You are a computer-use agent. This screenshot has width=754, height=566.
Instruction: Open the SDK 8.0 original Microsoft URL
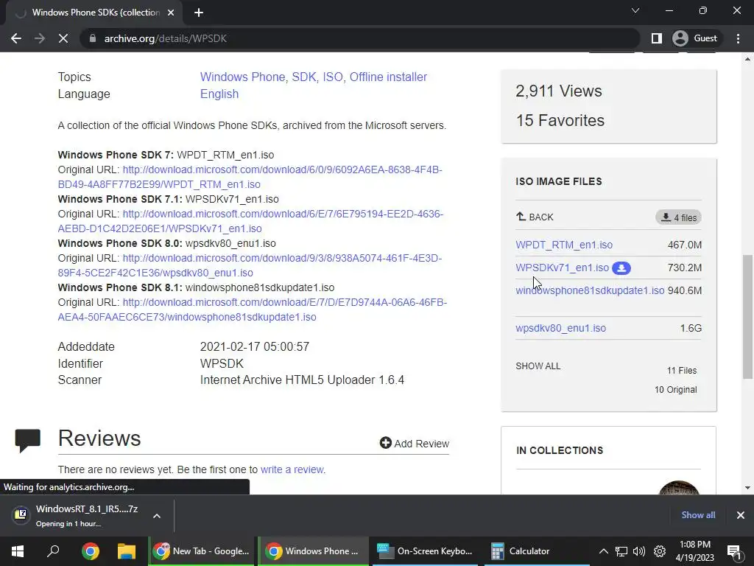pos(250,265)
